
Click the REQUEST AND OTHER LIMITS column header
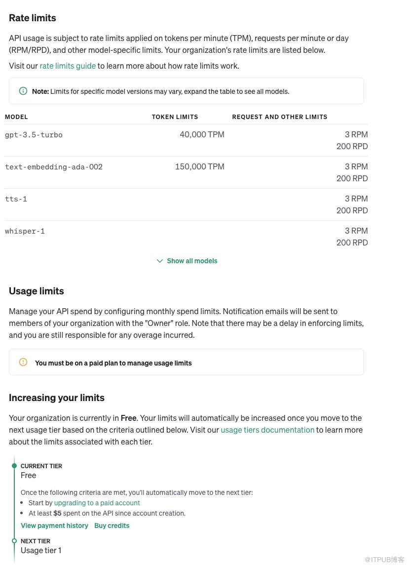(280, 117)
